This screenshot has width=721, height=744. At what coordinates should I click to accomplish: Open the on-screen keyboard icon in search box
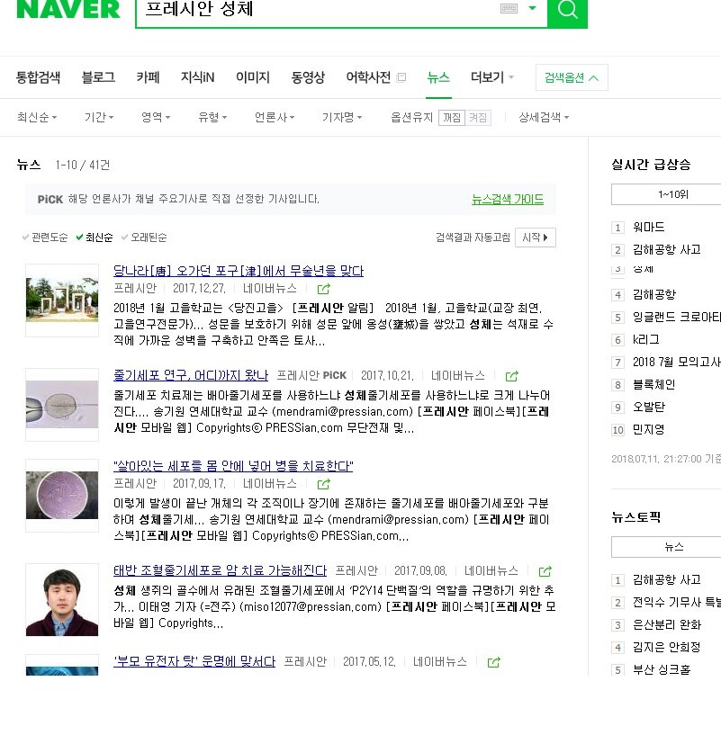click(509, 8)
